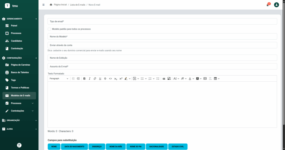The height and width of the screenshot is (150, 285).
Task: Insert a numbered list
Action: pos(150,79)
